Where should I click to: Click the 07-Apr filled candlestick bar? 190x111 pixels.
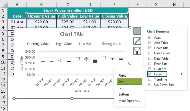coord(95,61)
